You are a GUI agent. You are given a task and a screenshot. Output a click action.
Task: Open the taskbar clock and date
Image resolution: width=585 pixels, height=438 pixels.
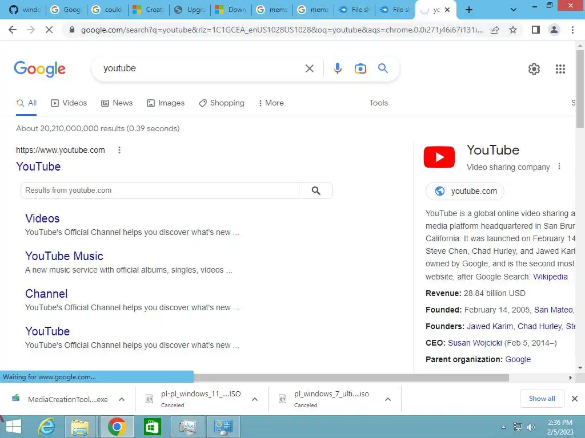[560, 427]
